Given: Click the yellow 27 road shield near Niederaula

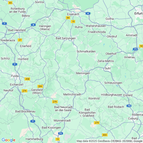Looking at the screenshot, I should (x=20, y=40).
